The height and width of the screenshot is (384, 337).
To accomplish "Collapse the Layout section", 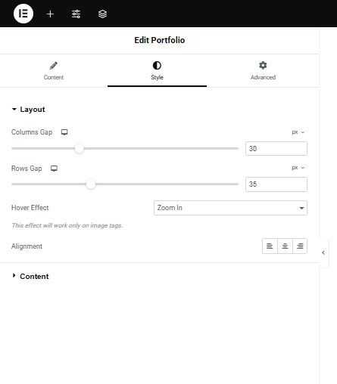I will click(x=29, y=110).
